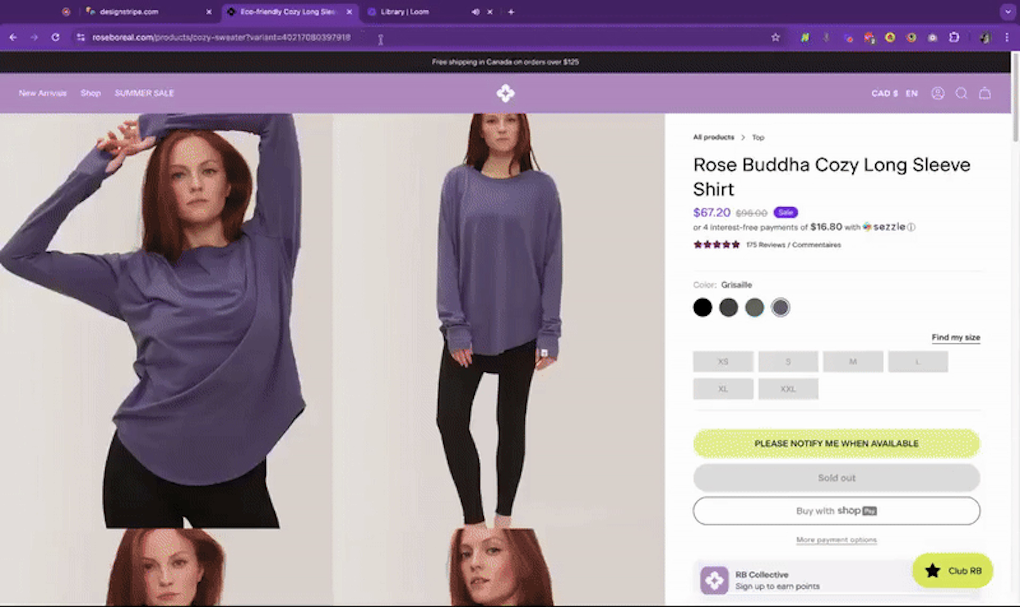The width and height of the screenshot is (1020, 607).
Task: Click the Sezzle info circle icon
Action: coord(911,227)
